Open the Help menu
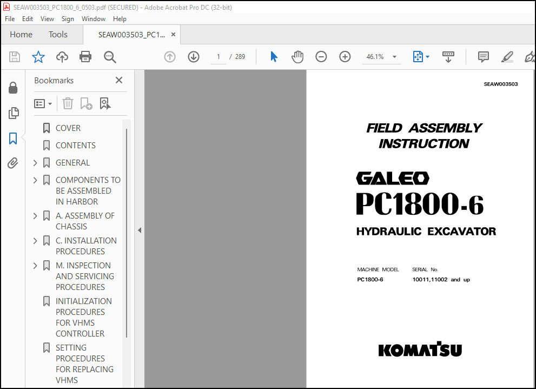Viewport: 536px width, 389px height. (120, 19)
